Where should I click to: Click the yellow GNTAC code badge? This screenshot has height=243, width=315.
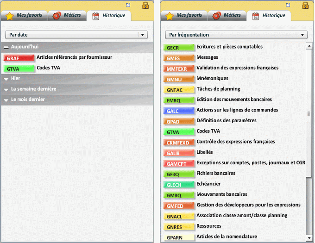[178, 90]
